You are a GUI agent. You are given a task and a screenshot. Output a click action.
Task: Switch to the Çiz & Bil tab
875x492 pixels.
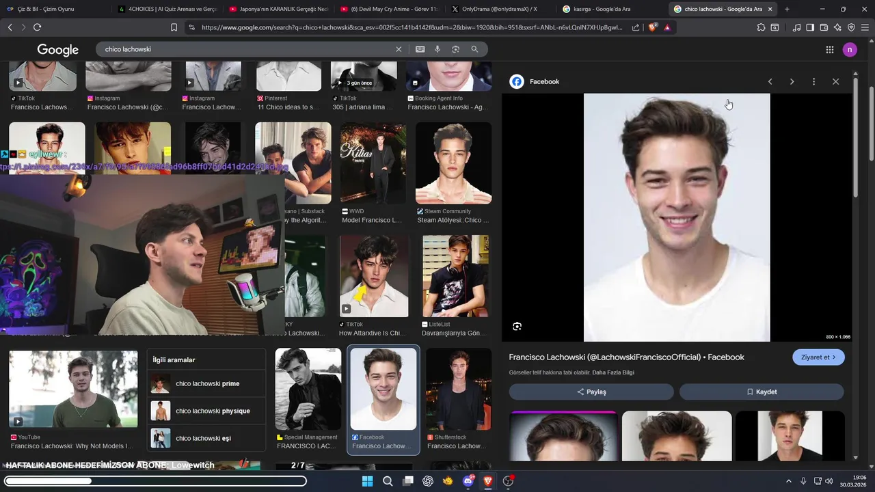[x=53, y=9]
